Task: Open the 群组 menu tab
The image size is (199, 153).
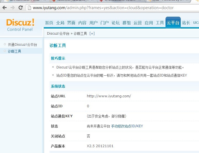Action: (x=126, y=23)
